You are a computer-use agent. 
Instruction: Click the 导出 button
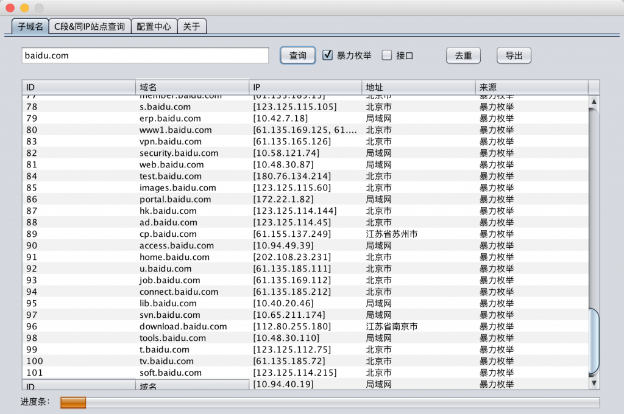[514, 55]
